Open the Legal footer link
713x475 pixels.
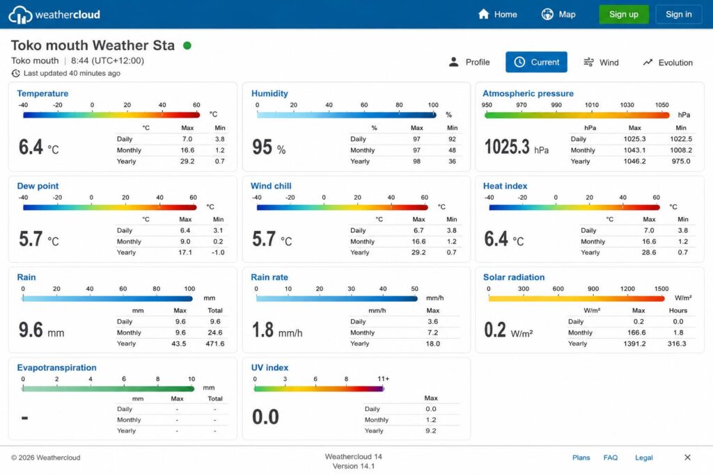pos(643,458)
